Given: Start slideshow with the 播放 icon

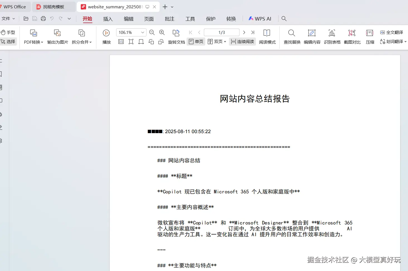Looking at the screenshot, I should 106,37.
